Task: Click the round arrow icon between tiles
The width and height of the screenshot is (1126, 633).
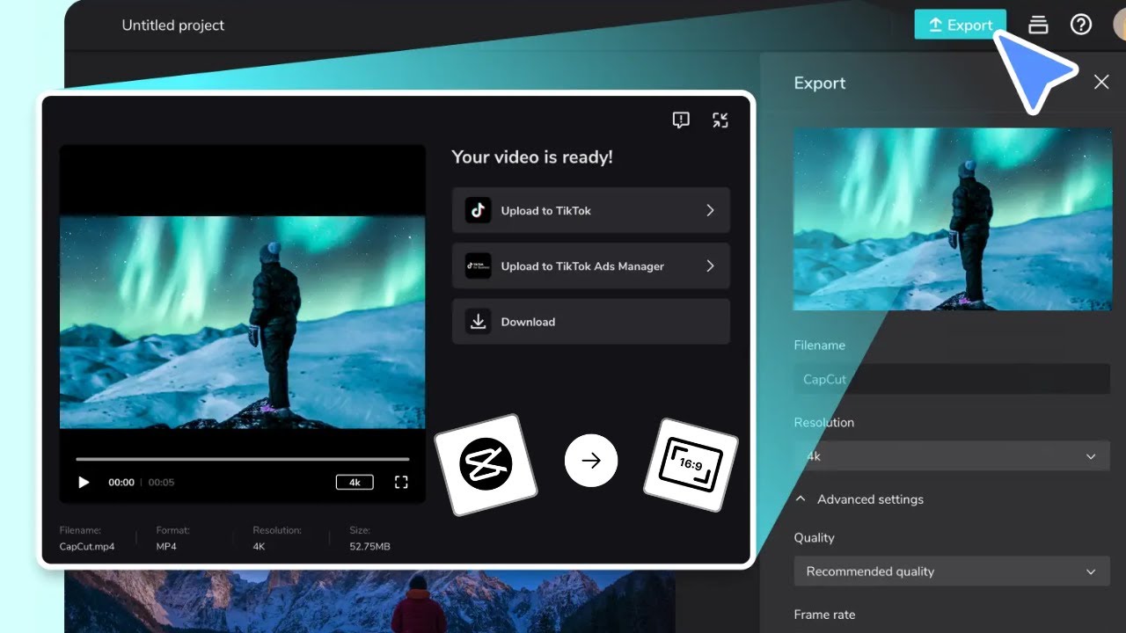Action: coord(591,460)
